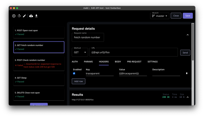This screenshot has width=204, height=117.
Task: Click the run test play icon
Action: point(14,16)
